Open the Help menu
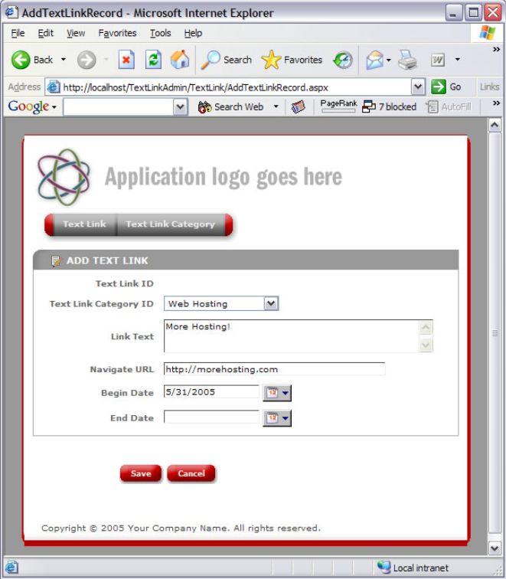Screen dimensions: 506x579 [x=193, y=33]
